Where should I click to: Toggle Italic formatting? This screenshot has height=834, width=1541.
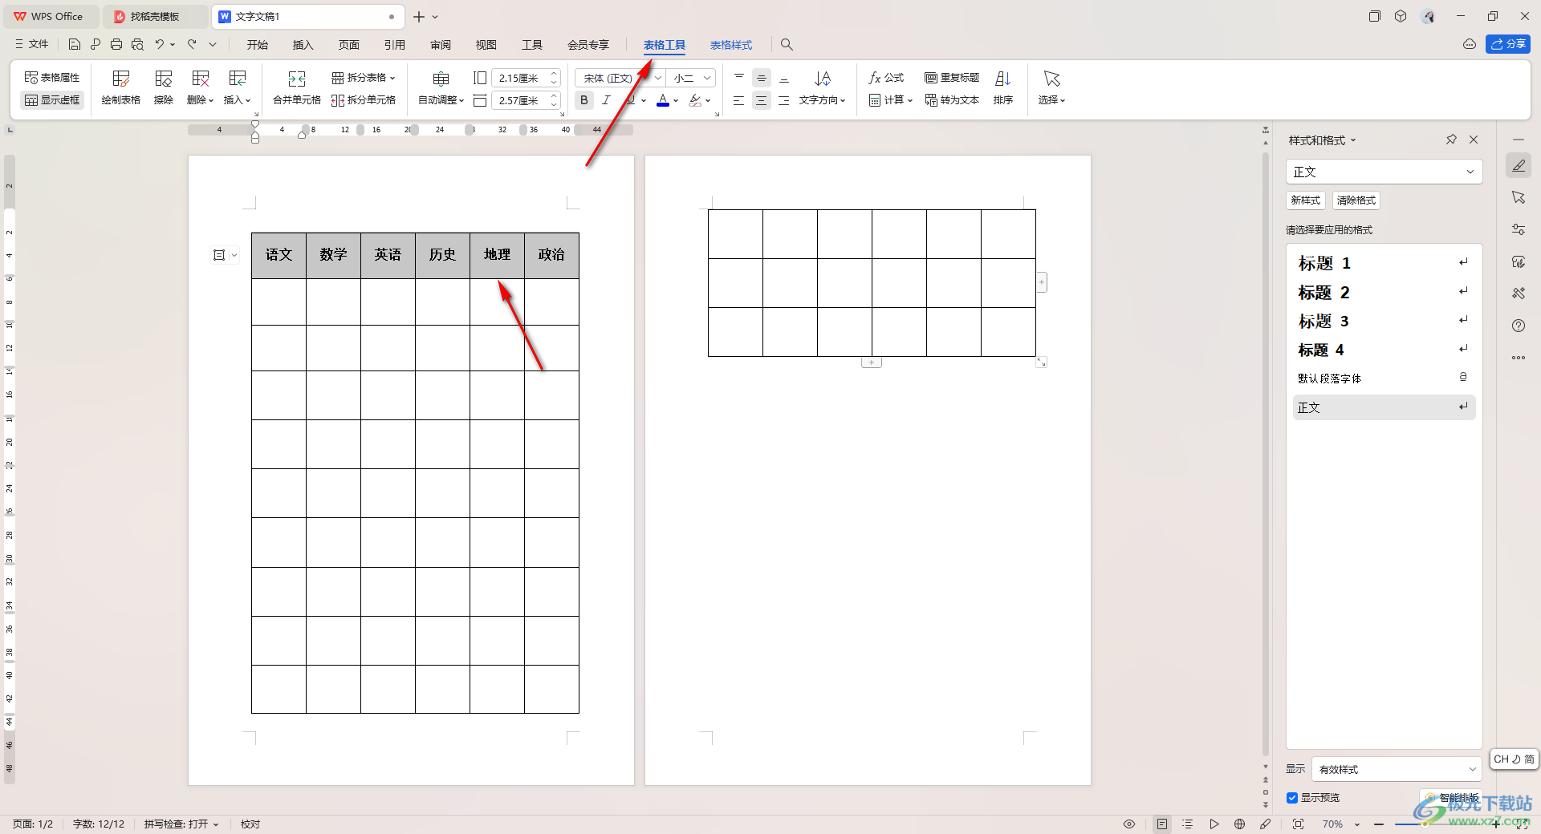607,100
